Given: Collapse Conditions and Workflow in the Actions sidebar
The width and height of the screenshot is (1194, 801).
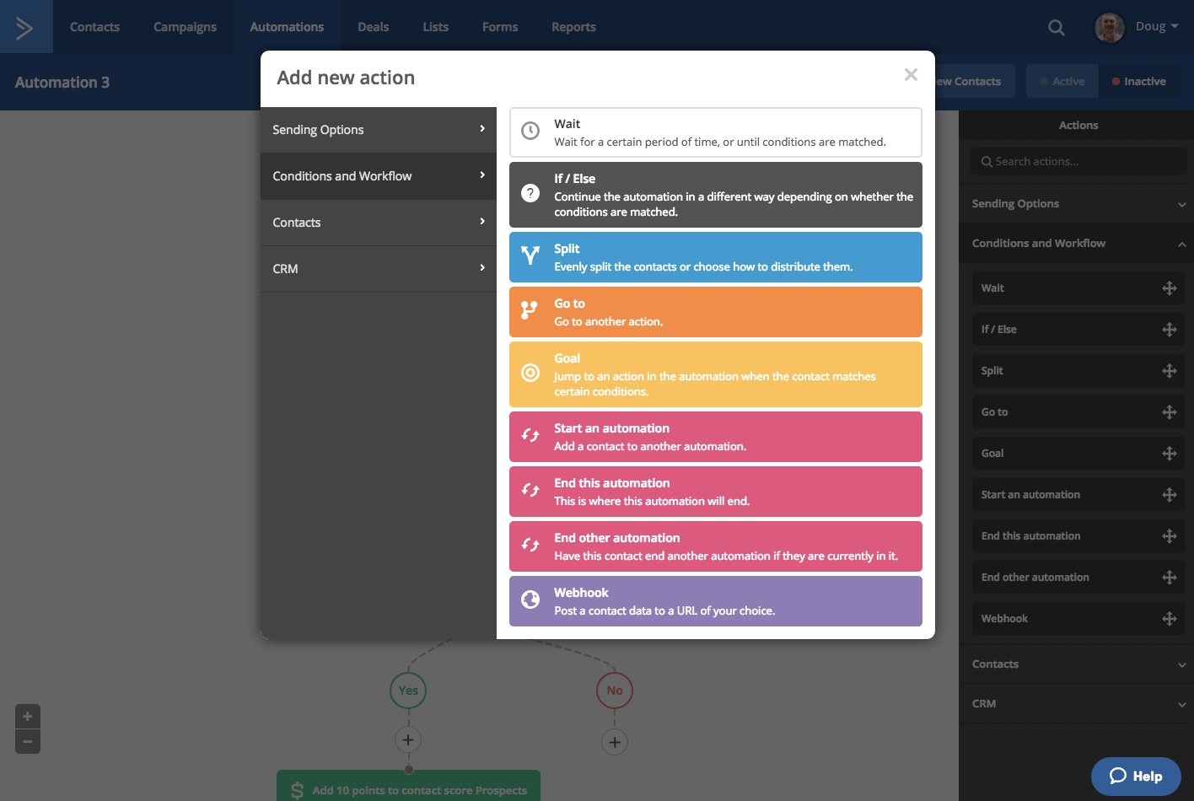Looking at the screenshot, I should tap(1077, 244).
